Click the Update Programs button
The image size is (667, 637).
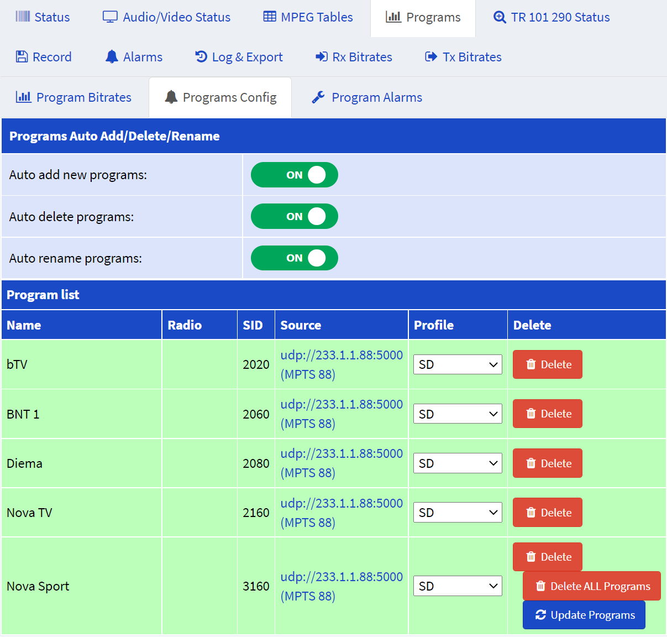584,615
